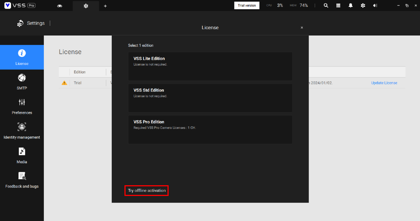Click the Trial version badge
The height and width of the screenshot is (221, 420).
tap(247, 6)
